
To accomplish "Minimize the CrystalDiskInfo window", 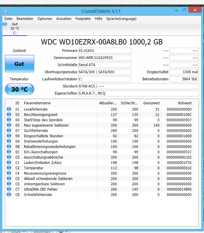I will [176, 11].
